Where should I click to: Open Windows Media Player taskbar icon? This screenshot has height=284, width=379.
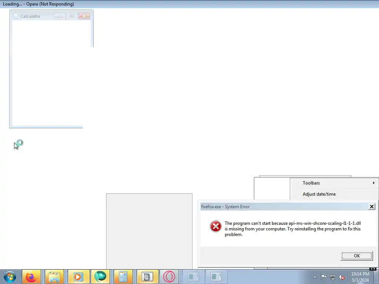tap(78, 277)
